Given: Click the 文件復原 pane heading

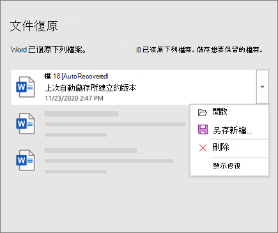Looking at the screenshot, I should pos(34,26).
